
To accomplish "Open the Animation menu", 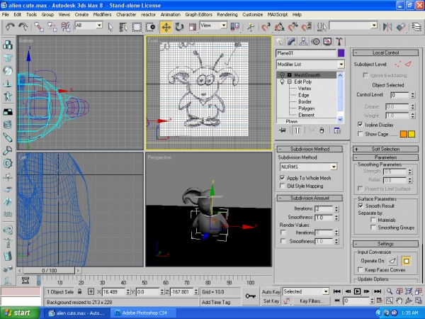I will (170, 15).
